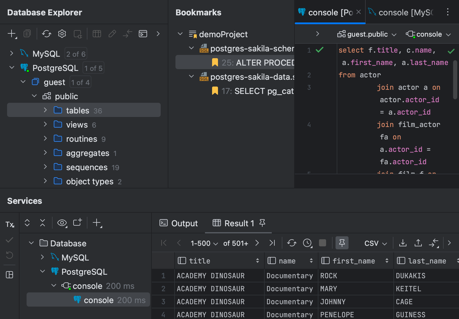459x319 pixels.
Task: Click the Compare Result icon near CSV dropdown
Action: pos(434,243)
